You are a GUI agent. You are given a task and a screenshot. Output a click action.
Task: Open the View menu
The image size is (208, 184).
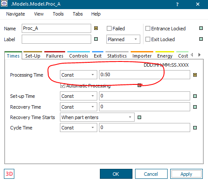coord(39,14)
